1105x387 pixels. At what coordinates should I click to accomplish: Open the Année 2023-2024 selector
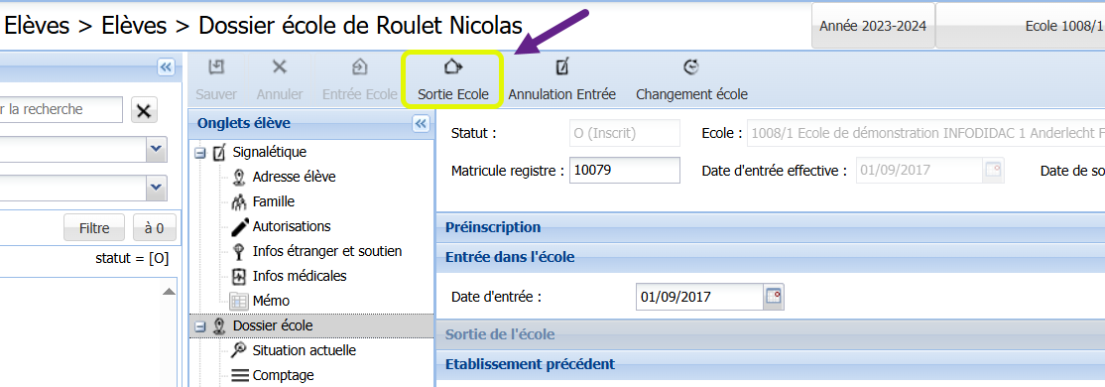point(873,26)
